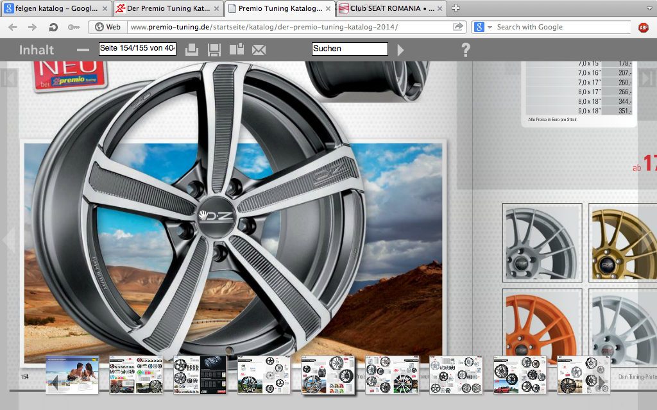This screenshot has height=410, width=657.
Task: Save the catalog using the floppy icon
Action: tap(214, 50)
